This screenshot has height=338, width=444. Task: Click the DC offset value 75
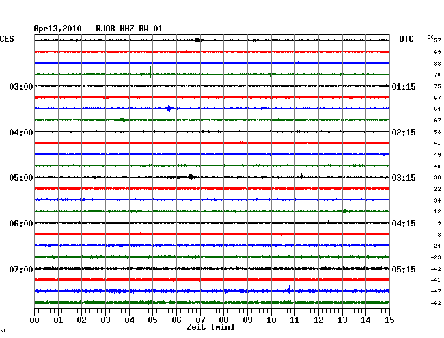pos(437,86)
